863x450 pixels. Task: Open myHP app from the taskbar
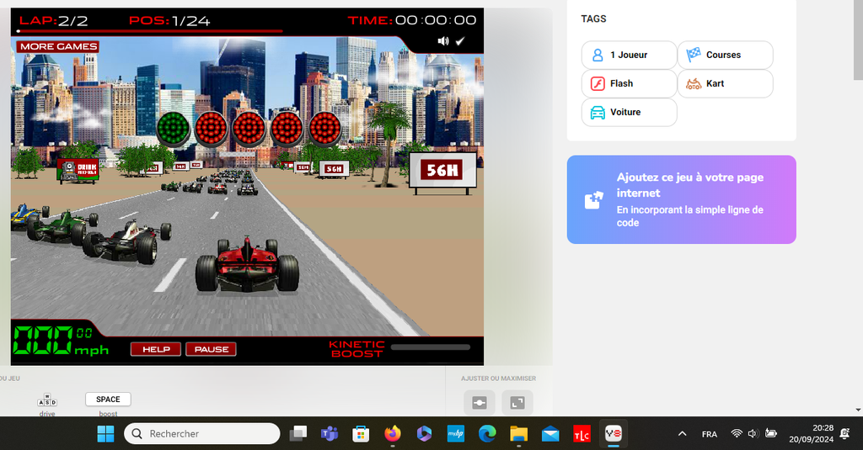455,433
